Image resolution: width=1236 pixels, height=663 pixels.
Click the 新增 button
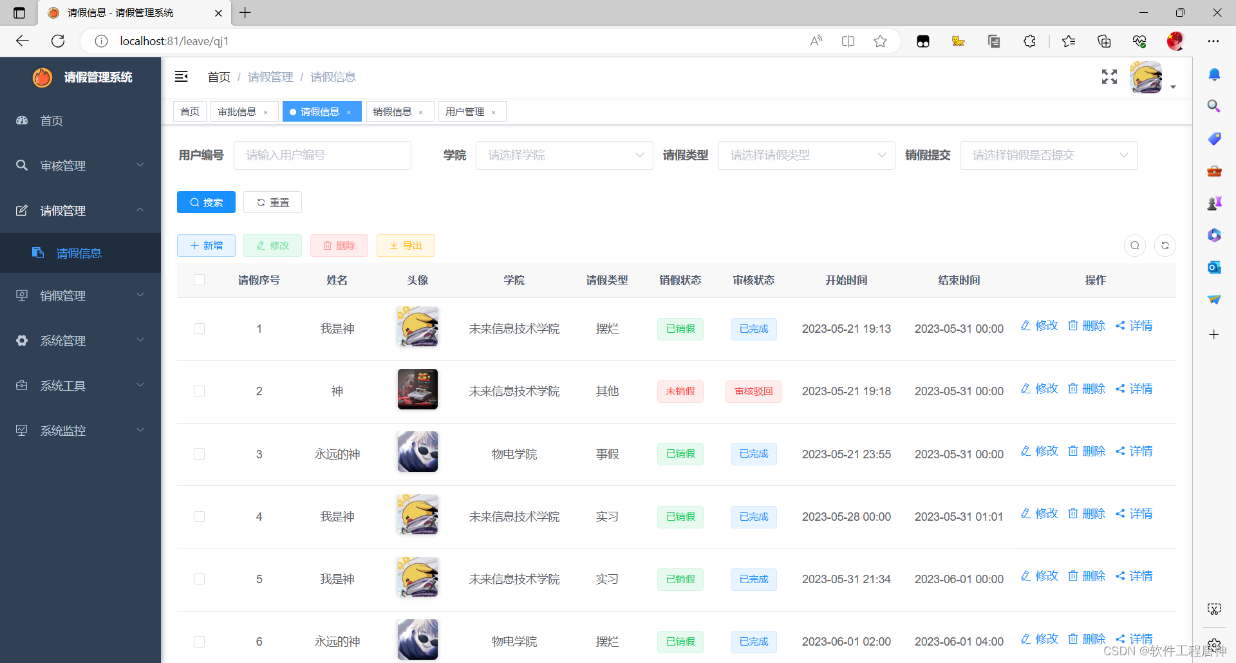coord(206,245)
